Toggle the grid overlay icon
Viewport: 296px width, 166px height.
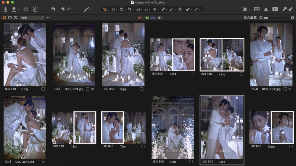click(x=257, y=9)
